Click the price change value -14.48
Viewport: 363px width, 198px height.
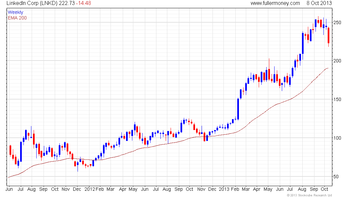tap(83, 3)
